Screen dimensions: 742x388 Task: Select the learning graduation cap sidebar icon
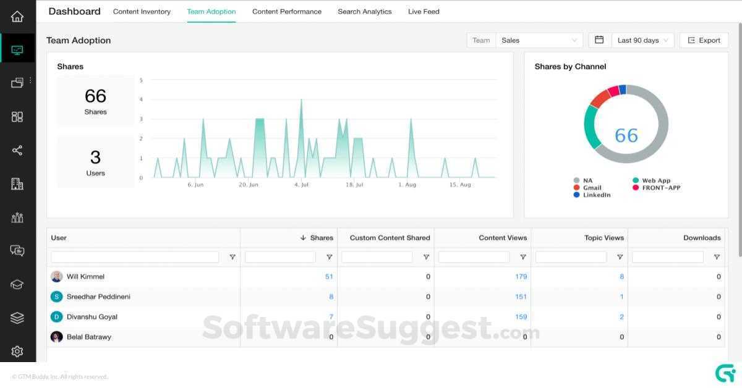coord(17,284)
